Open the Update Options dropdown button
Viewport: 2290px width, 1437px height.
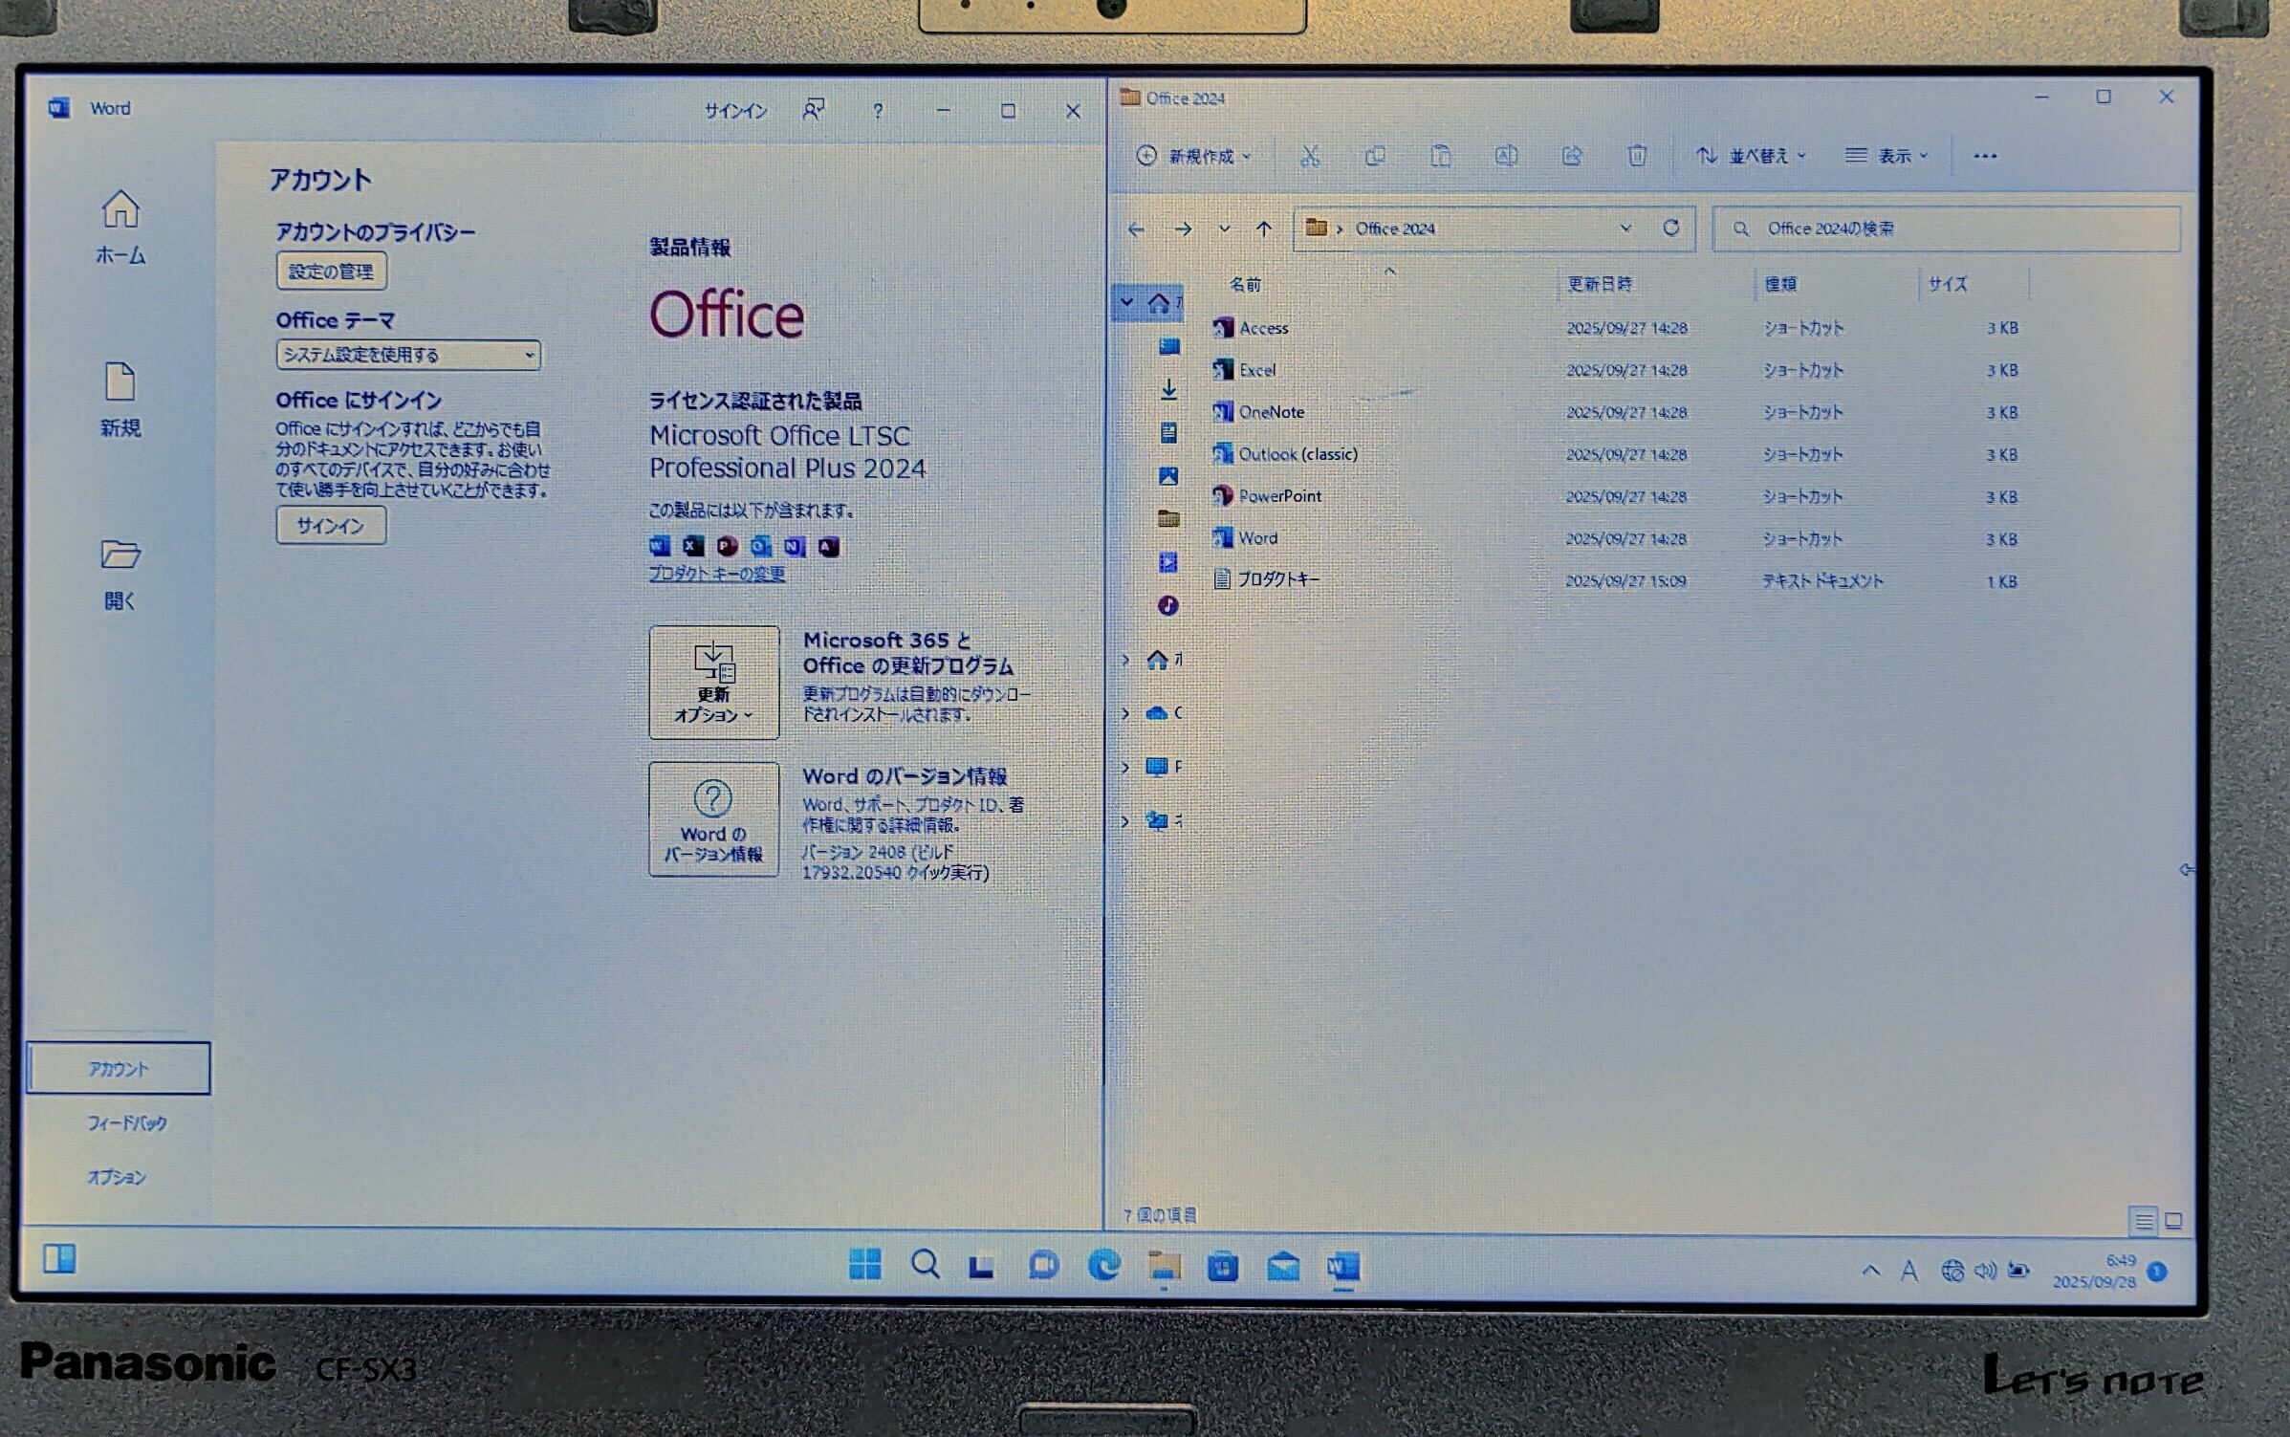(x=713, y=683)
